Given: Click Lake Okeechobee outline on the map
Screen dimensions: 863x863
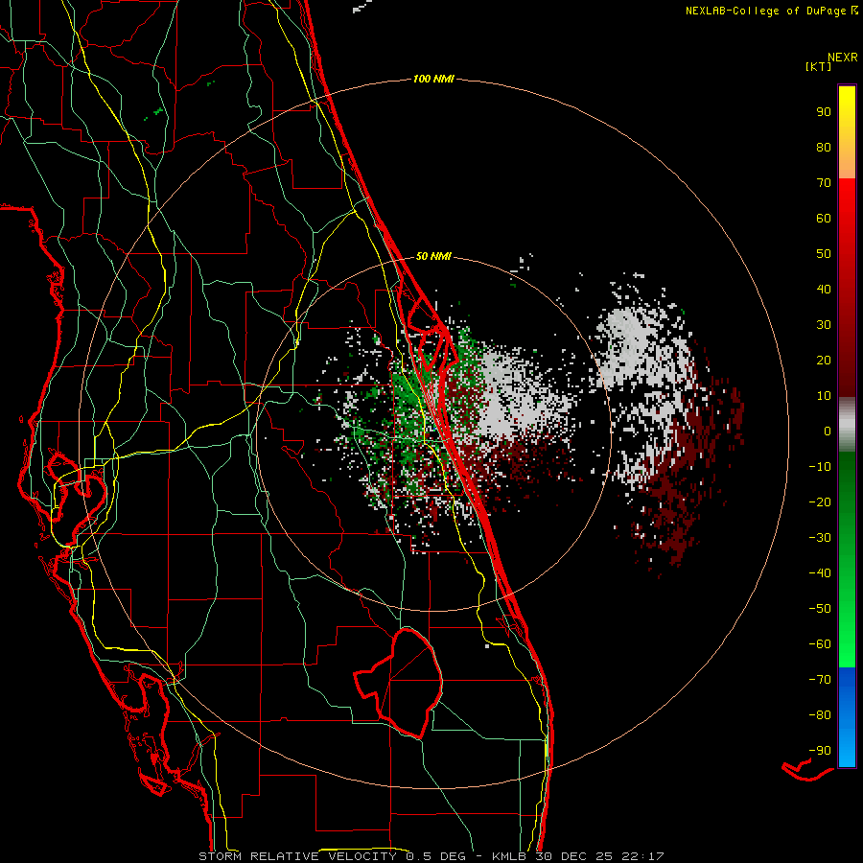Looking at the screenshot, I should [399, 683].
